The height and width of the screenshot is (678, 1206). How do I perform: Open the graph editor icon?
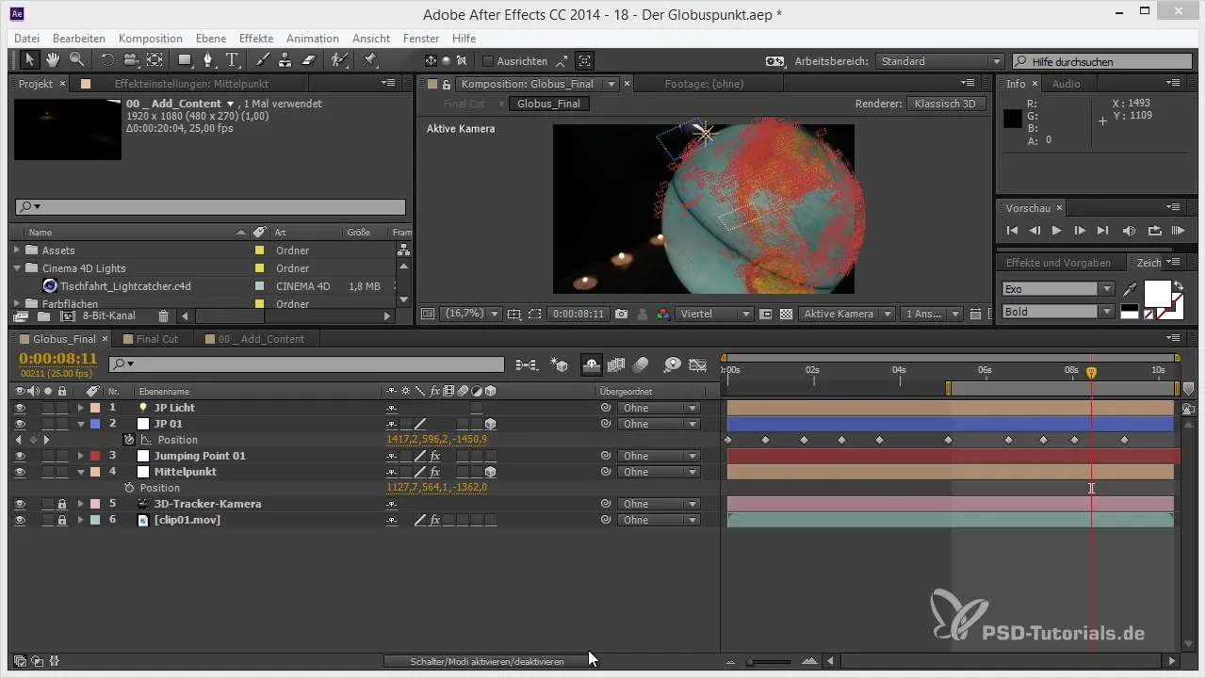tap(698, 363)
